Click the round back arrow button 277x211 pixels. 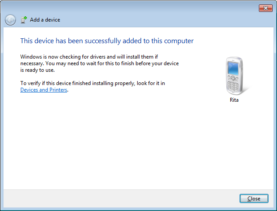pos(10,20)
